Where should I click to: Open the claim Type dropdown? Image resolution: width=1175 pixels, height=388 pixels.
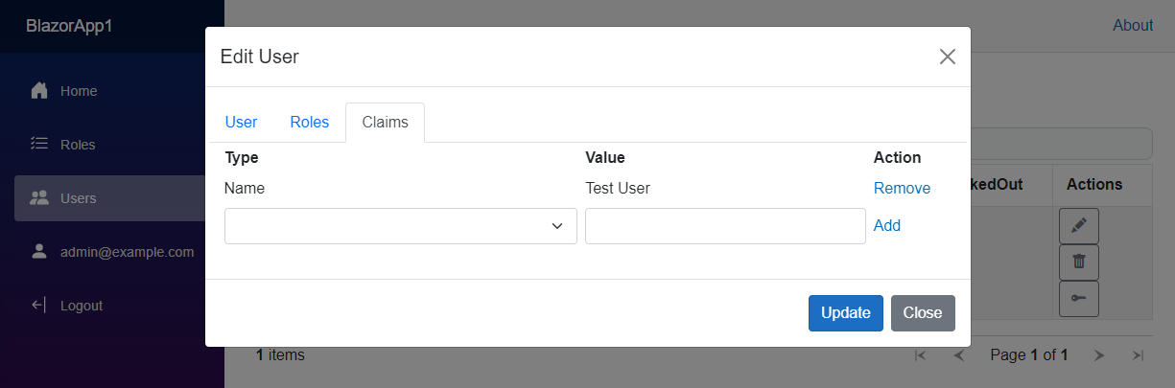tap(401, 226)
